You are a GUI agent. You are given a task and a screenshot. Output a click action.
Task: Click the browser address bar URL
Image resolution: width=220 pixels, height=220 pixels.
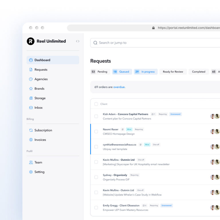189,28
